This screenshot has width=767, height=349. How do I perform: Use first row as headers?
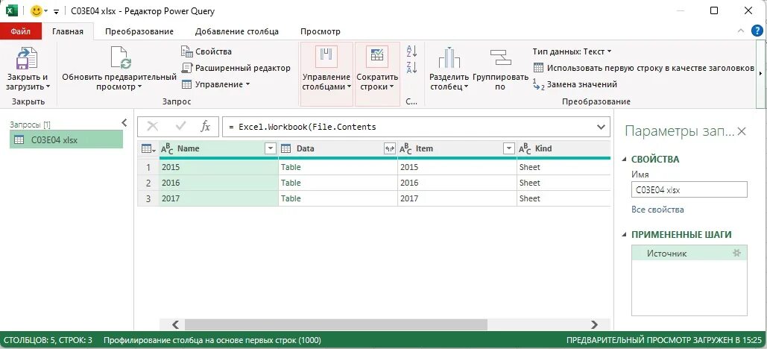(644, 68)
